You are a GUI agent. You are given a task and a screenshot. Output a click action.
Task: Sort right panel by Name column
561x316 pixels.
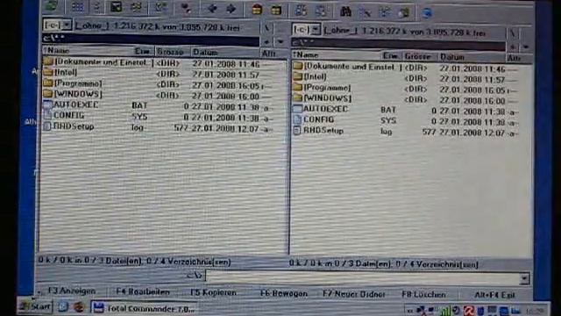click(x=337, y=55)
